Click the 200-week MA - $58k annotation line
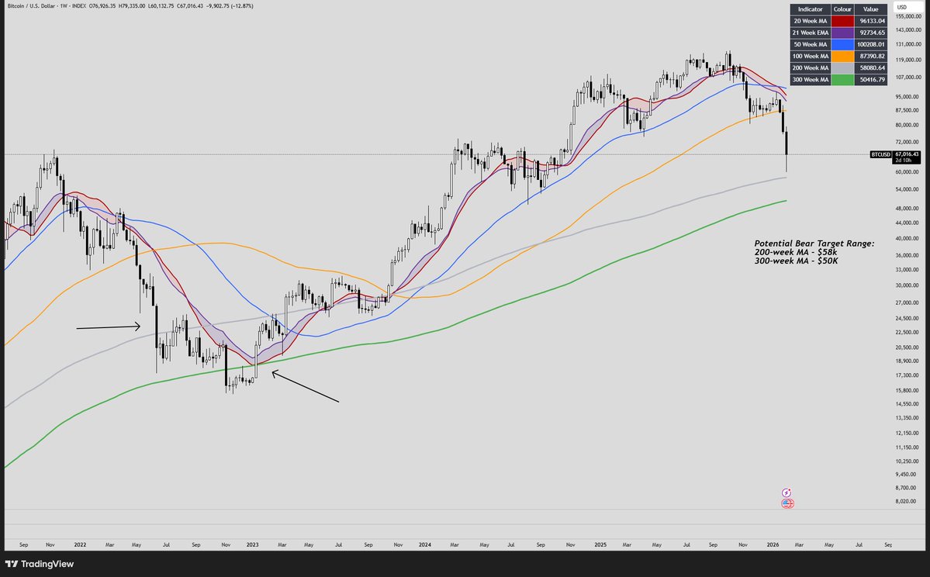This screenshot has width=930, height=577. 795,252
